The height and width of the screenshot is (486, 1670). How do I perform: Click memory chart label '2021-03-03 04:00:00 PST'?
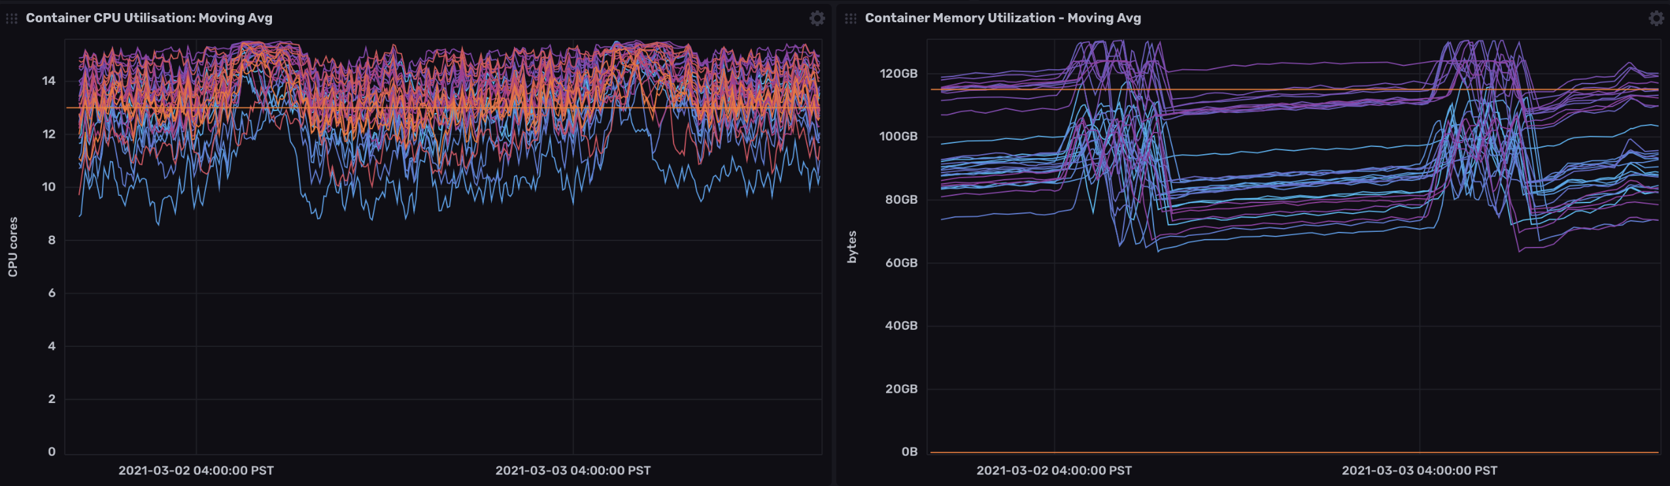point(1420,470)
